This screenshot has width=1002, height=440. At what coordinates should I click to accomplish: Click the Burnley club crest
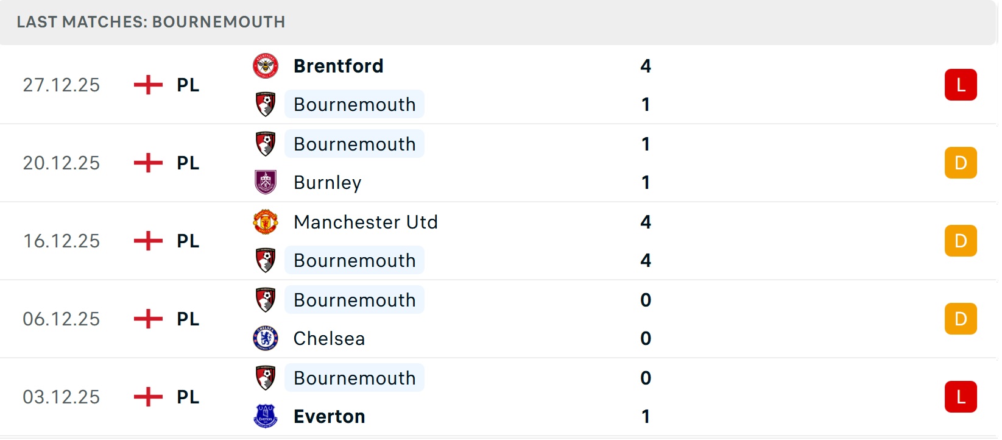click(x=266, y=182)
